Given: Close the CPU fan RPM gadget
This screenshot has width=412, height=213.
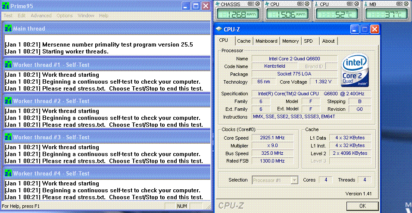Looking at the screenshot, I should (307, 4).
